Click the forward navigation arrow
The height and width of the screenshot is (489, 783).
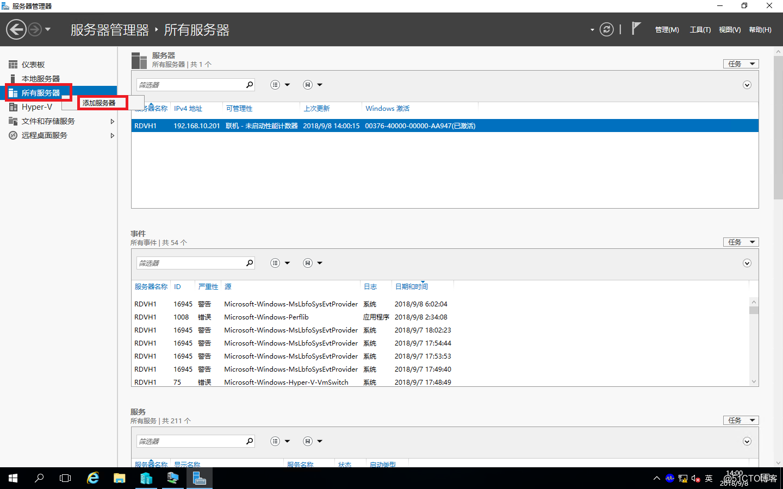point(35,29)
